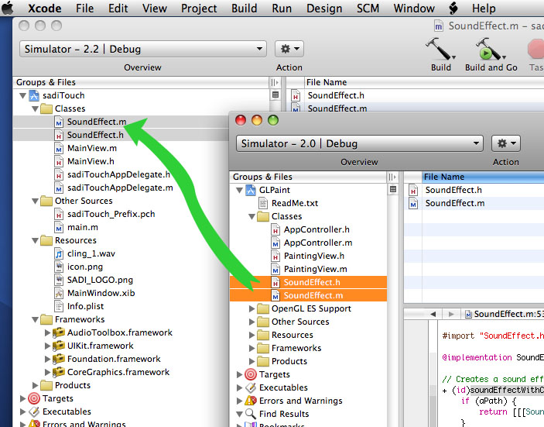Click the Build hammer icon
Image resolution: width=544 pixels, height=427 pixels.
pyautogui.click(x=439, y=49)
